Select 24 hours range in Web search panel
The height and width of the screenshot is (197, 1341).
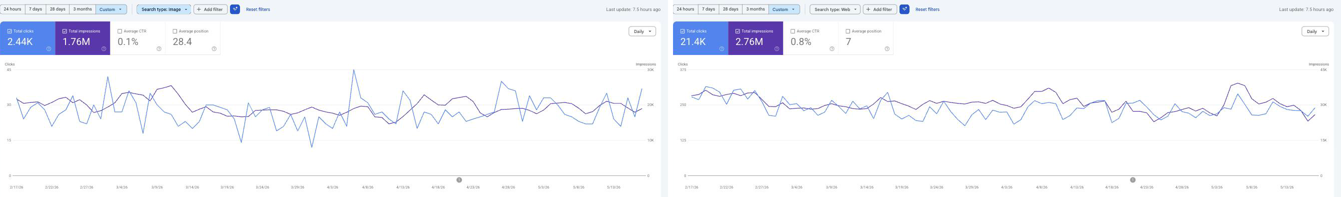tap(685, 9)
